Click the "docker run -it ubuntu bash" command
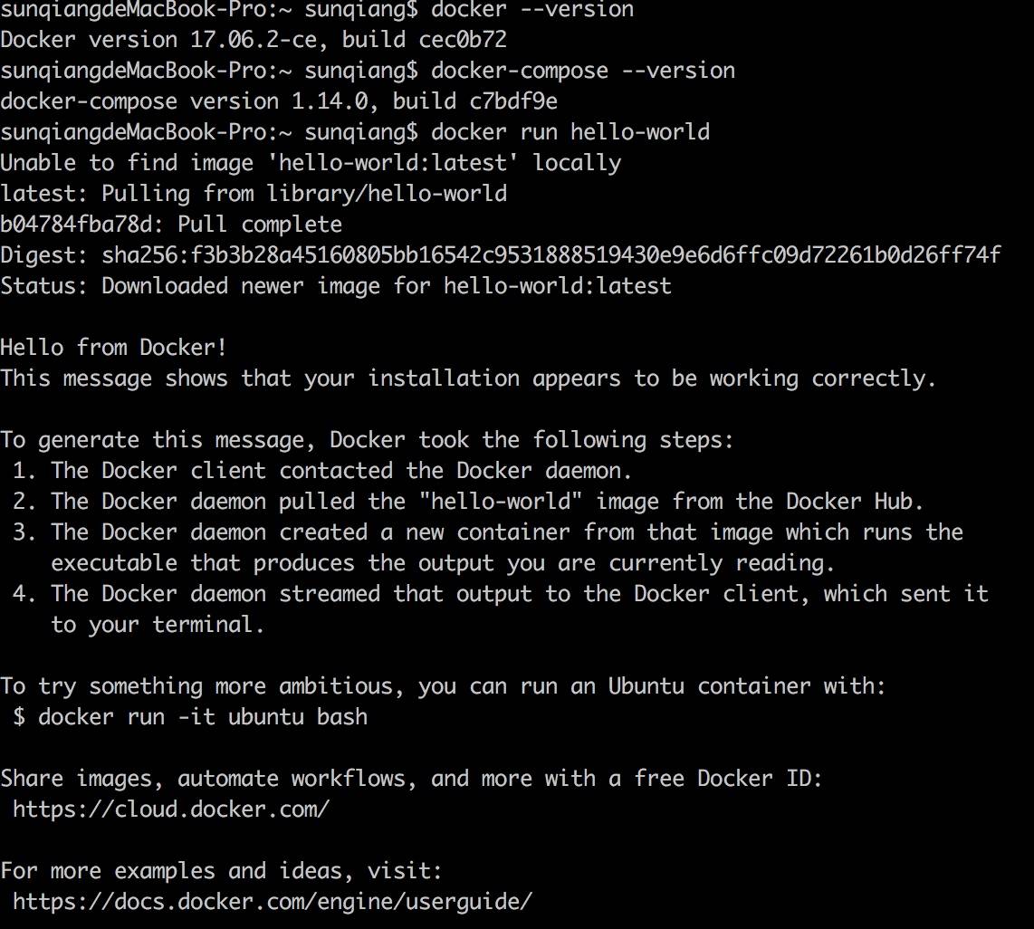Image resolution: width=1034 pixels, height=929 pixels. (203, 717)
